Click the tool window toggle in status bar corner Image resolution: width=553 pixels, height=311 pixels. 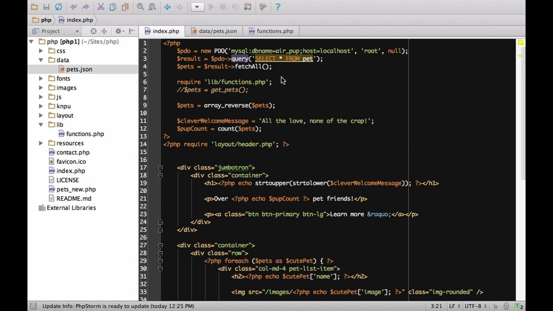[33, 306]
